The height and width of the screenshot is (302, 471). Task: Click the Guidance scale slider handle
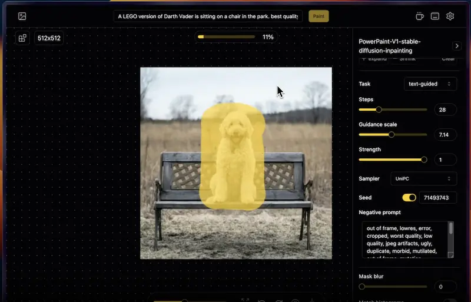tap(392, 135)
